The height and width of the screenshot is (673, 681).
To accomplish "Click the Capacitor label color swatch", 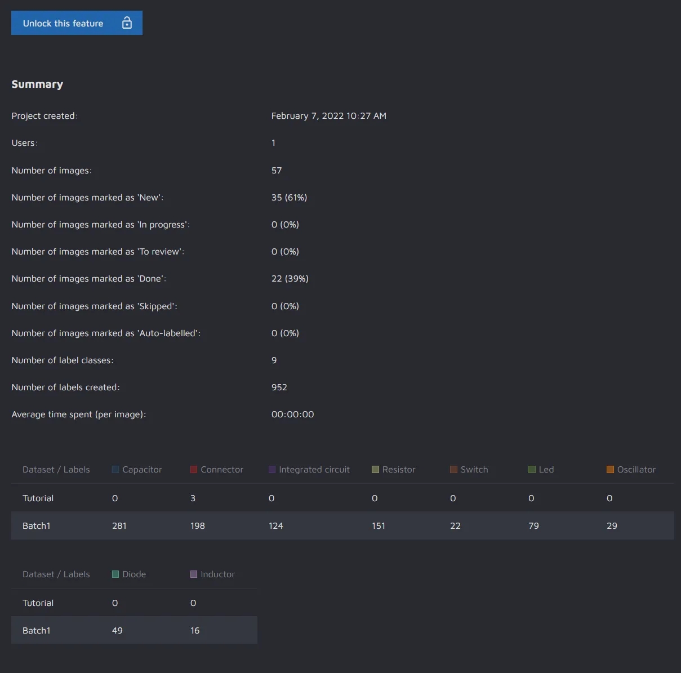I will pyautogui.click(x=115, y=470).
